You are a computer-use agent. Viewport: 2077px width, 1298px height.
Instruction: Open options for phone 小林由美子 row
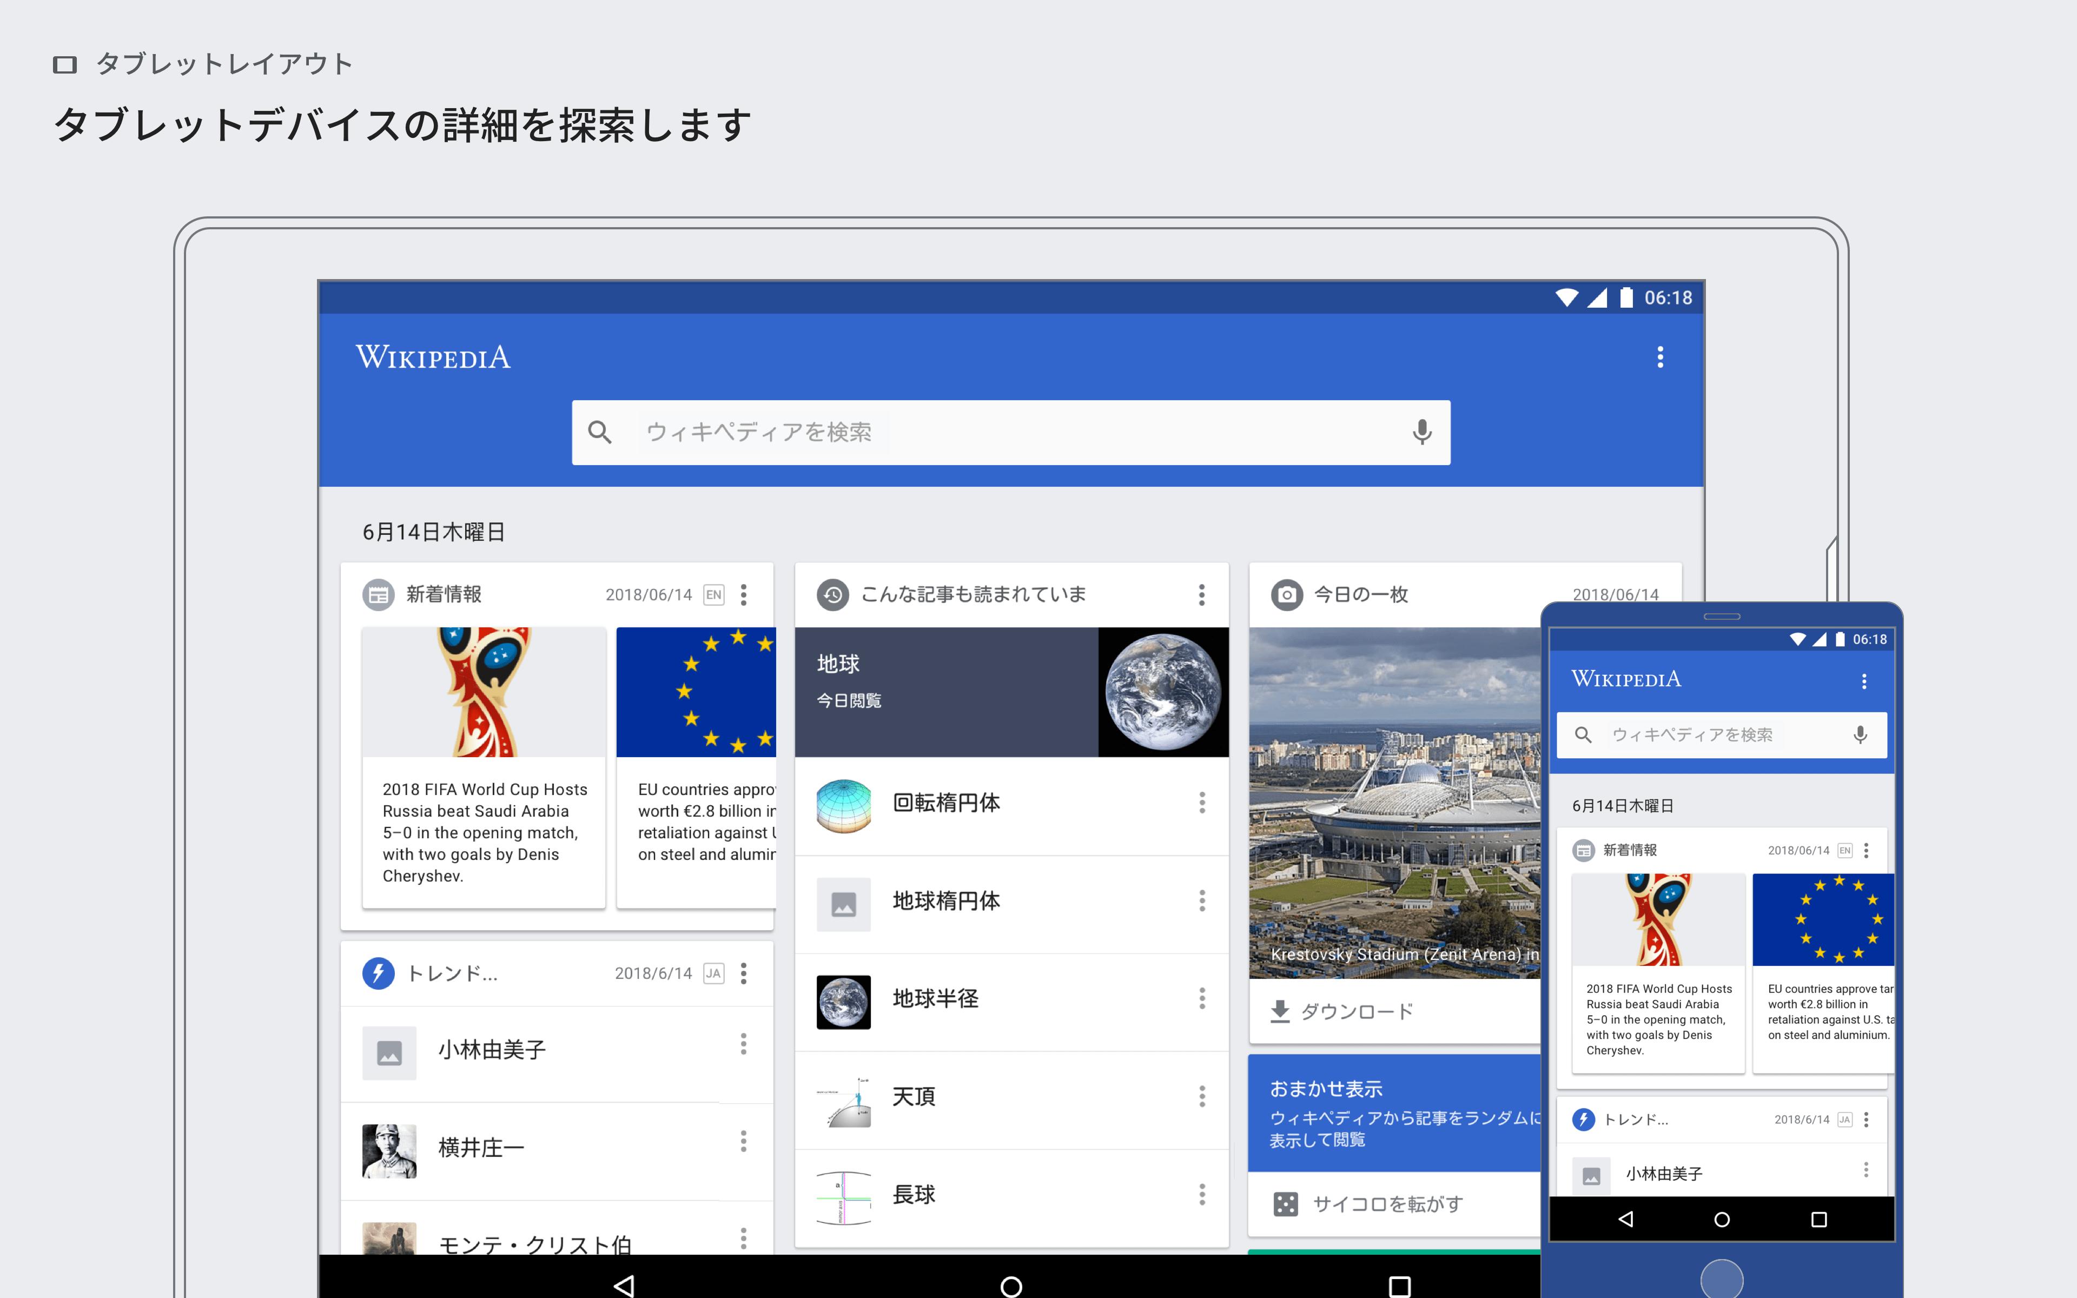point(1866,1170)
